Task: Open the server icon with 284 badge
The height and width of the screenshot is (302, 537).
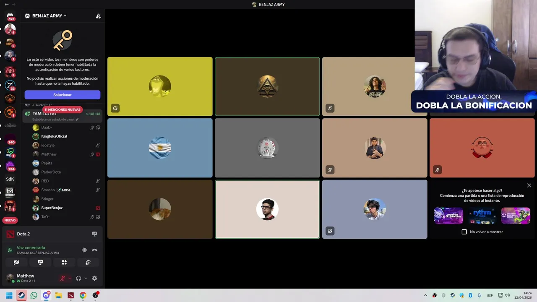Action: pos(10,166)
